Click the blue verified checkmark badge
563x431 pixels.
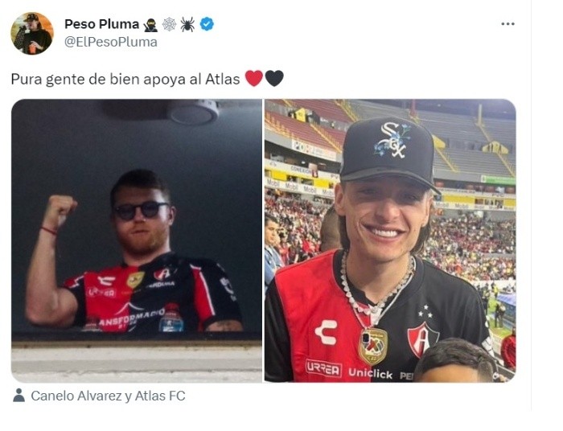[207, 24]
